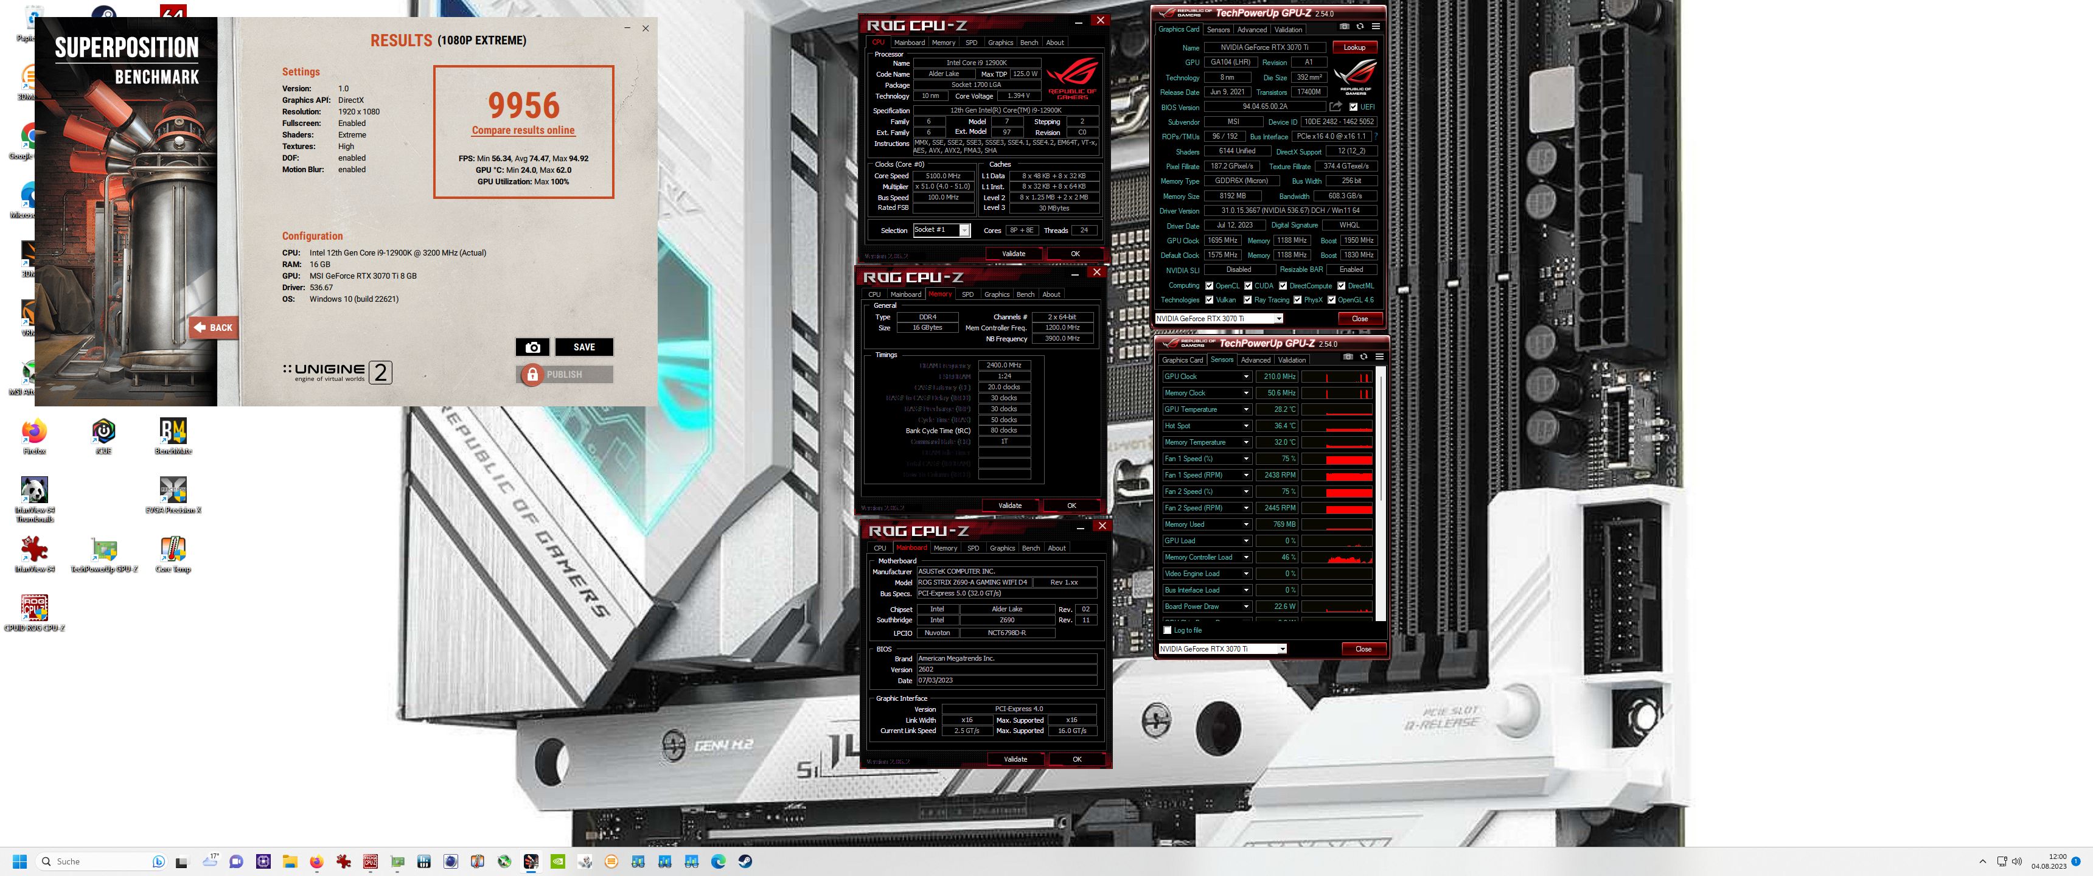Expand the Board Power Draw sensor dropdown arrow

pyautogui.click(x=1245, y=607)
